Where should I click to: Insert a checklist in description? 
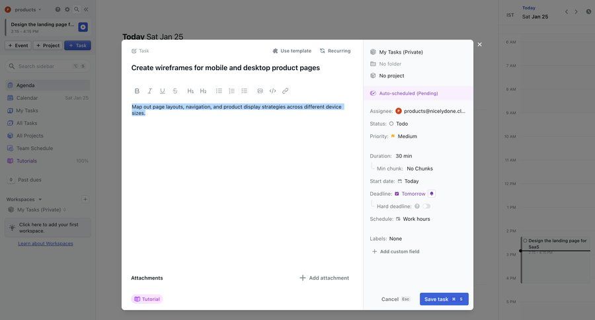click(244, 91)
